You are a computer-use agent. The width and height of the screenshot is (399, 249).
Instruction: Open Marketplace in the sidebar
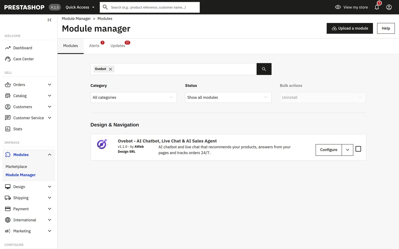16,167
